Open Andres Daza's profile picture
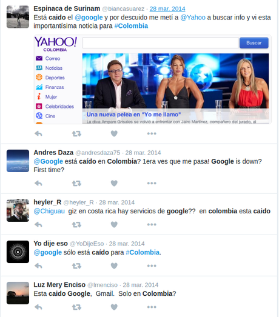279x317 pixels. click(18, 161)
